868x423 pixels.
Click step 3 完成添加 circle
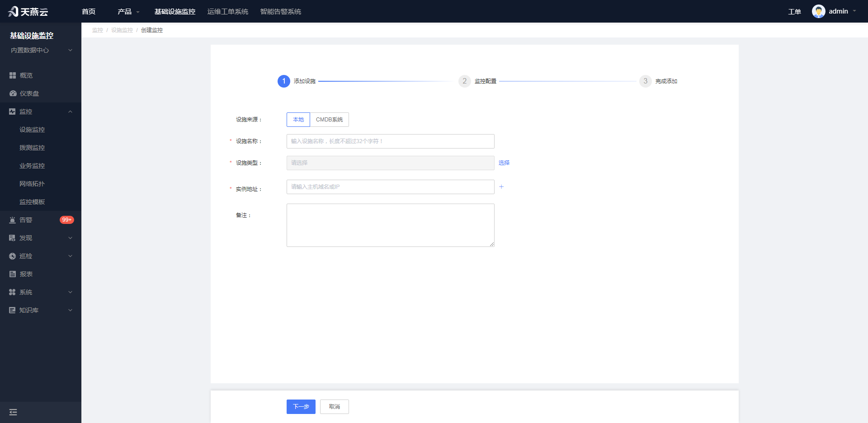tap(646, 81)
